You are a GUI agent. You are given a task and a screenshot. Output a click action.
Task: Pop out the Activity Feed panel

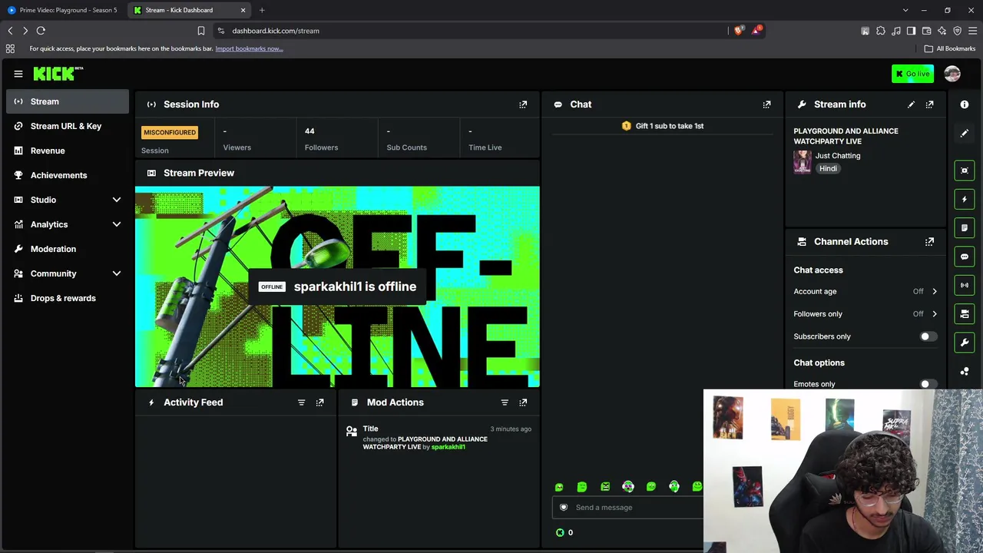[319, 402]
